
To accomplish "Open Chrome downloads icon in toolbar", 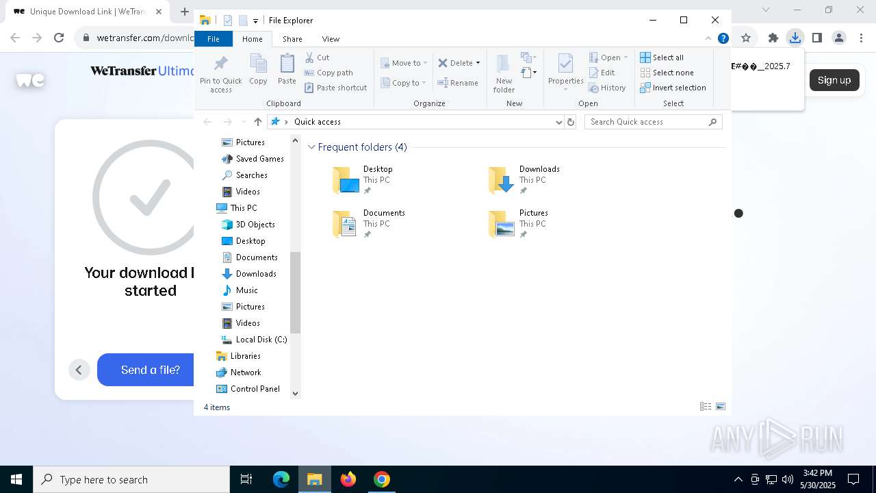I will [795, 38].
